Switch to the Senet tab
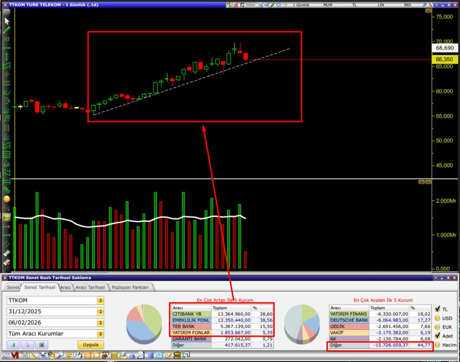The height and width of the screenshot is (362, 460). click(x=13, y=287)
